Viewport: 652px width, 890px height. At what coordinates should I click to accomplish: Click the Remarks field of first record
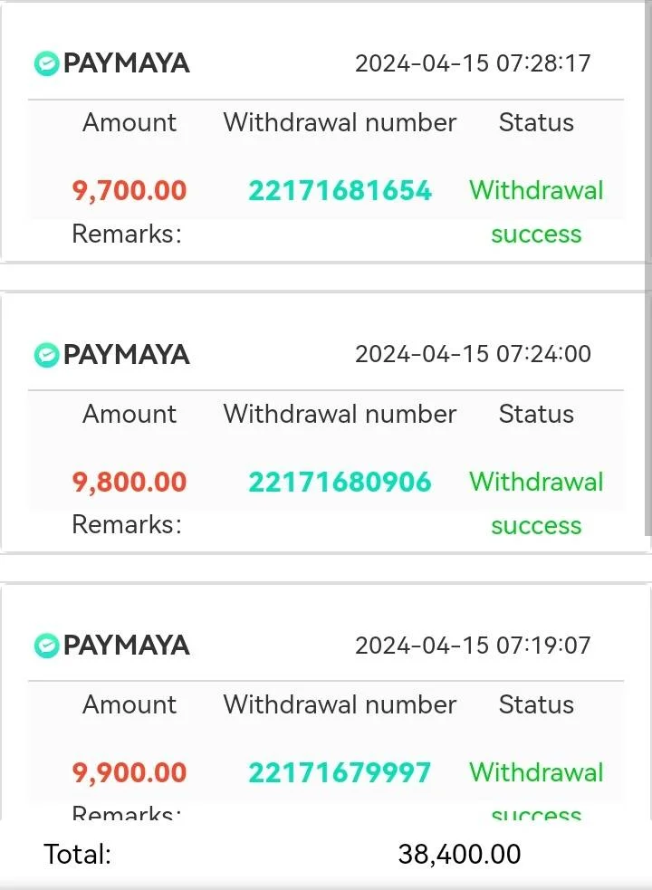[x=127, y=234]
